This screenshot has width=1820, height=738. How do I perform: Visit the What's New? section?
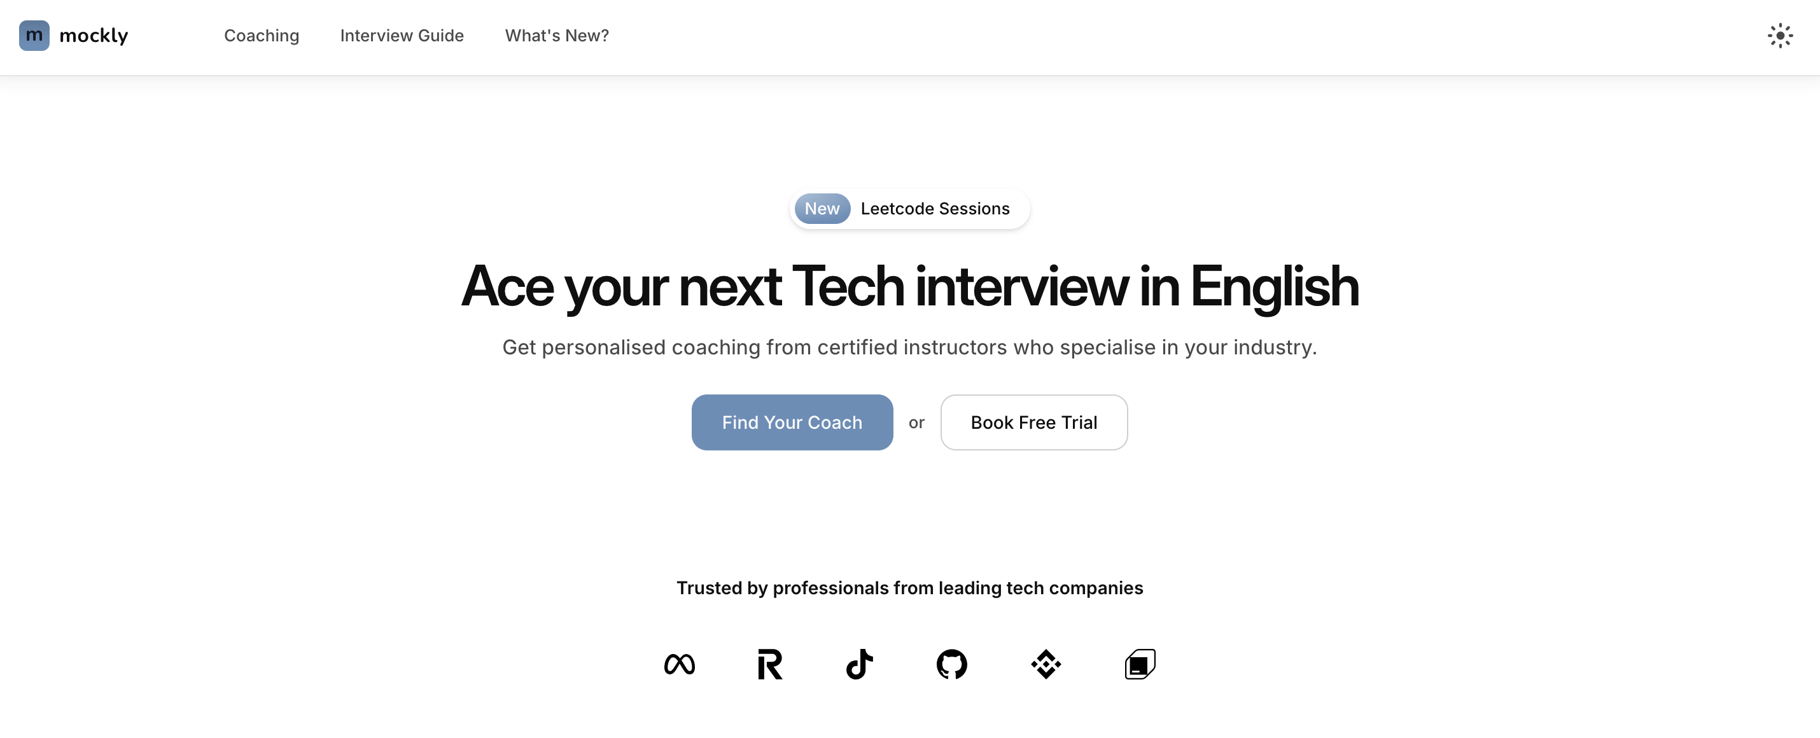pyautogui.click(x=557, y=36)
